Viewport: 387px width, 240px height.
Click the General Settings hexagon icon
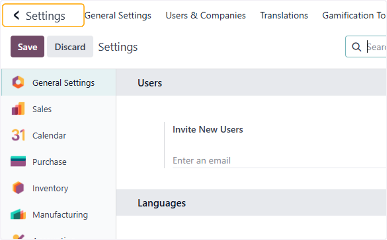click(18, 83)
